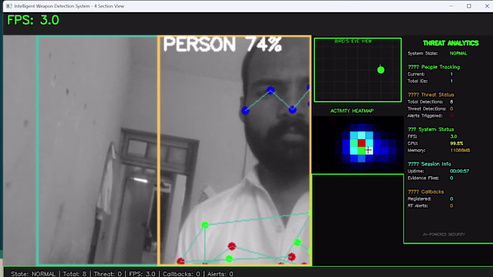This screenshot has width=493, height=277.
Task: Click 'State: NORMAL' in the bottom status bar
Action: point(33,274)
